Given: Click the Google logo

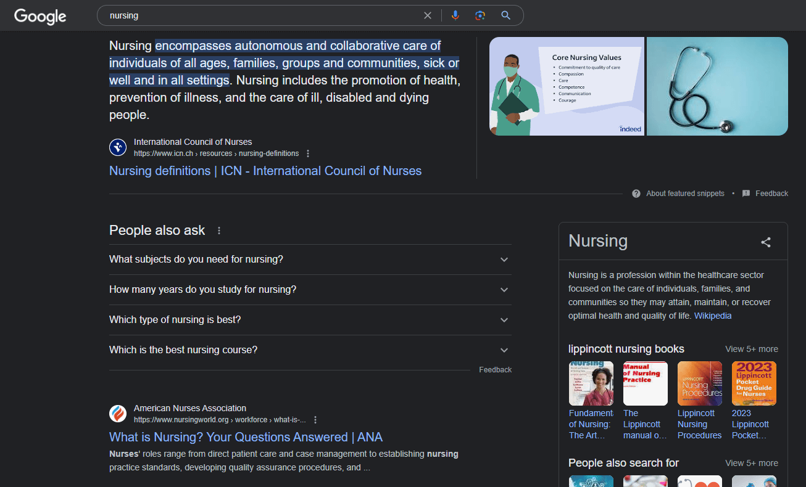Looking at the screenshot, I should click(x=40, y=16).
